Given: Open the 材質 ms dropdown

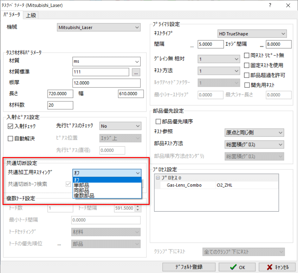Looking at the screenshot, I should (x=107, y=61).
